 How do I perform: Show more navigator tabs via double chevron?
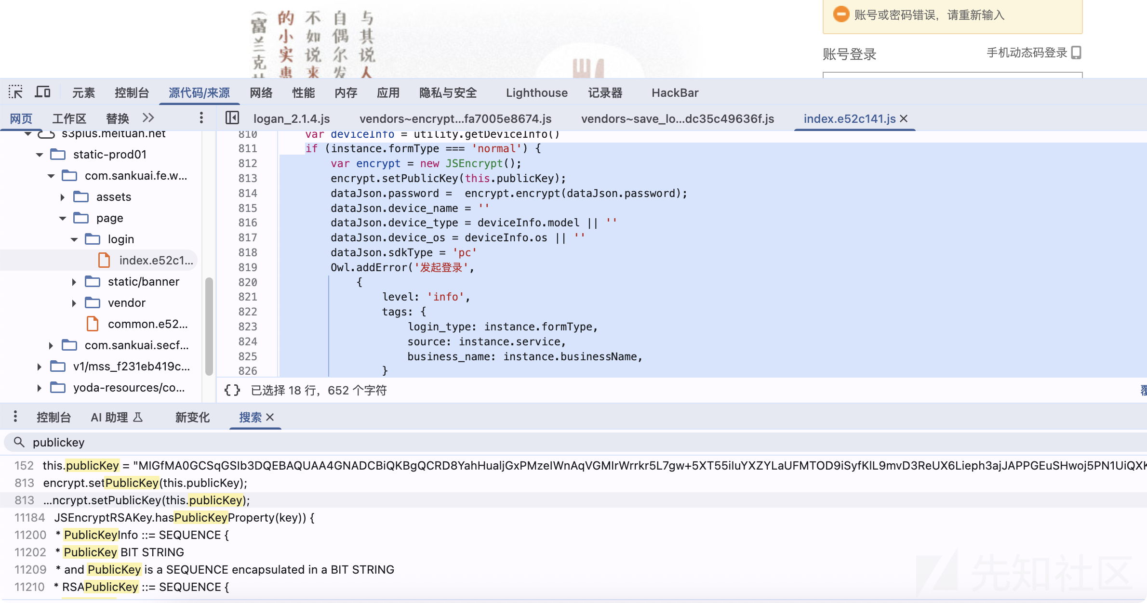click(148, 118)
